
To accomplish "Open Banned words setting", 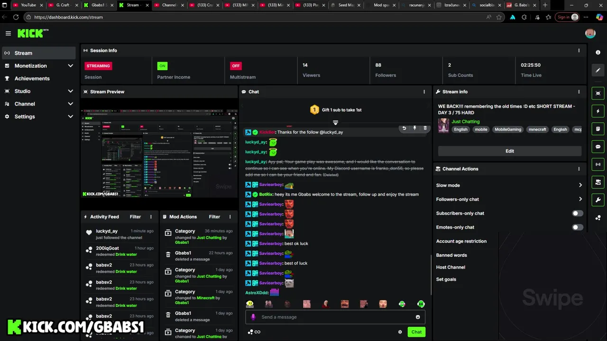I will coord(451,255).
